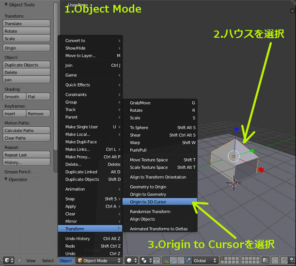
Task: Open the Object Mode dropdown
Action: coord(99,260)
